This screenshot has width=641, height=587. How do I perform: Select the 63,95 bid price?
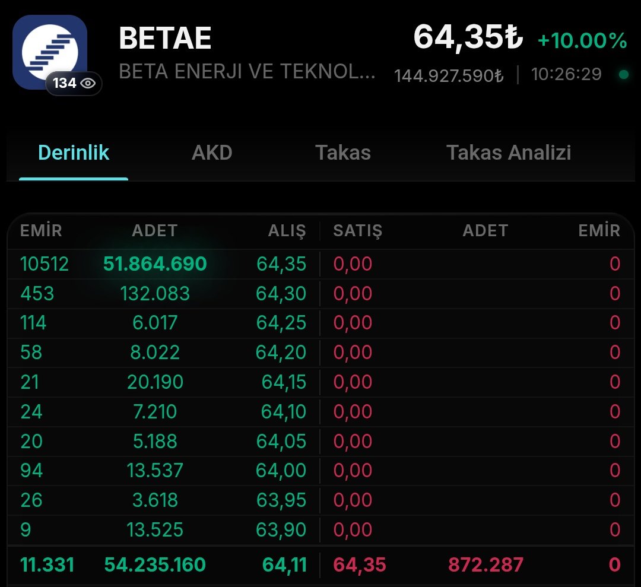pos(281,500)
